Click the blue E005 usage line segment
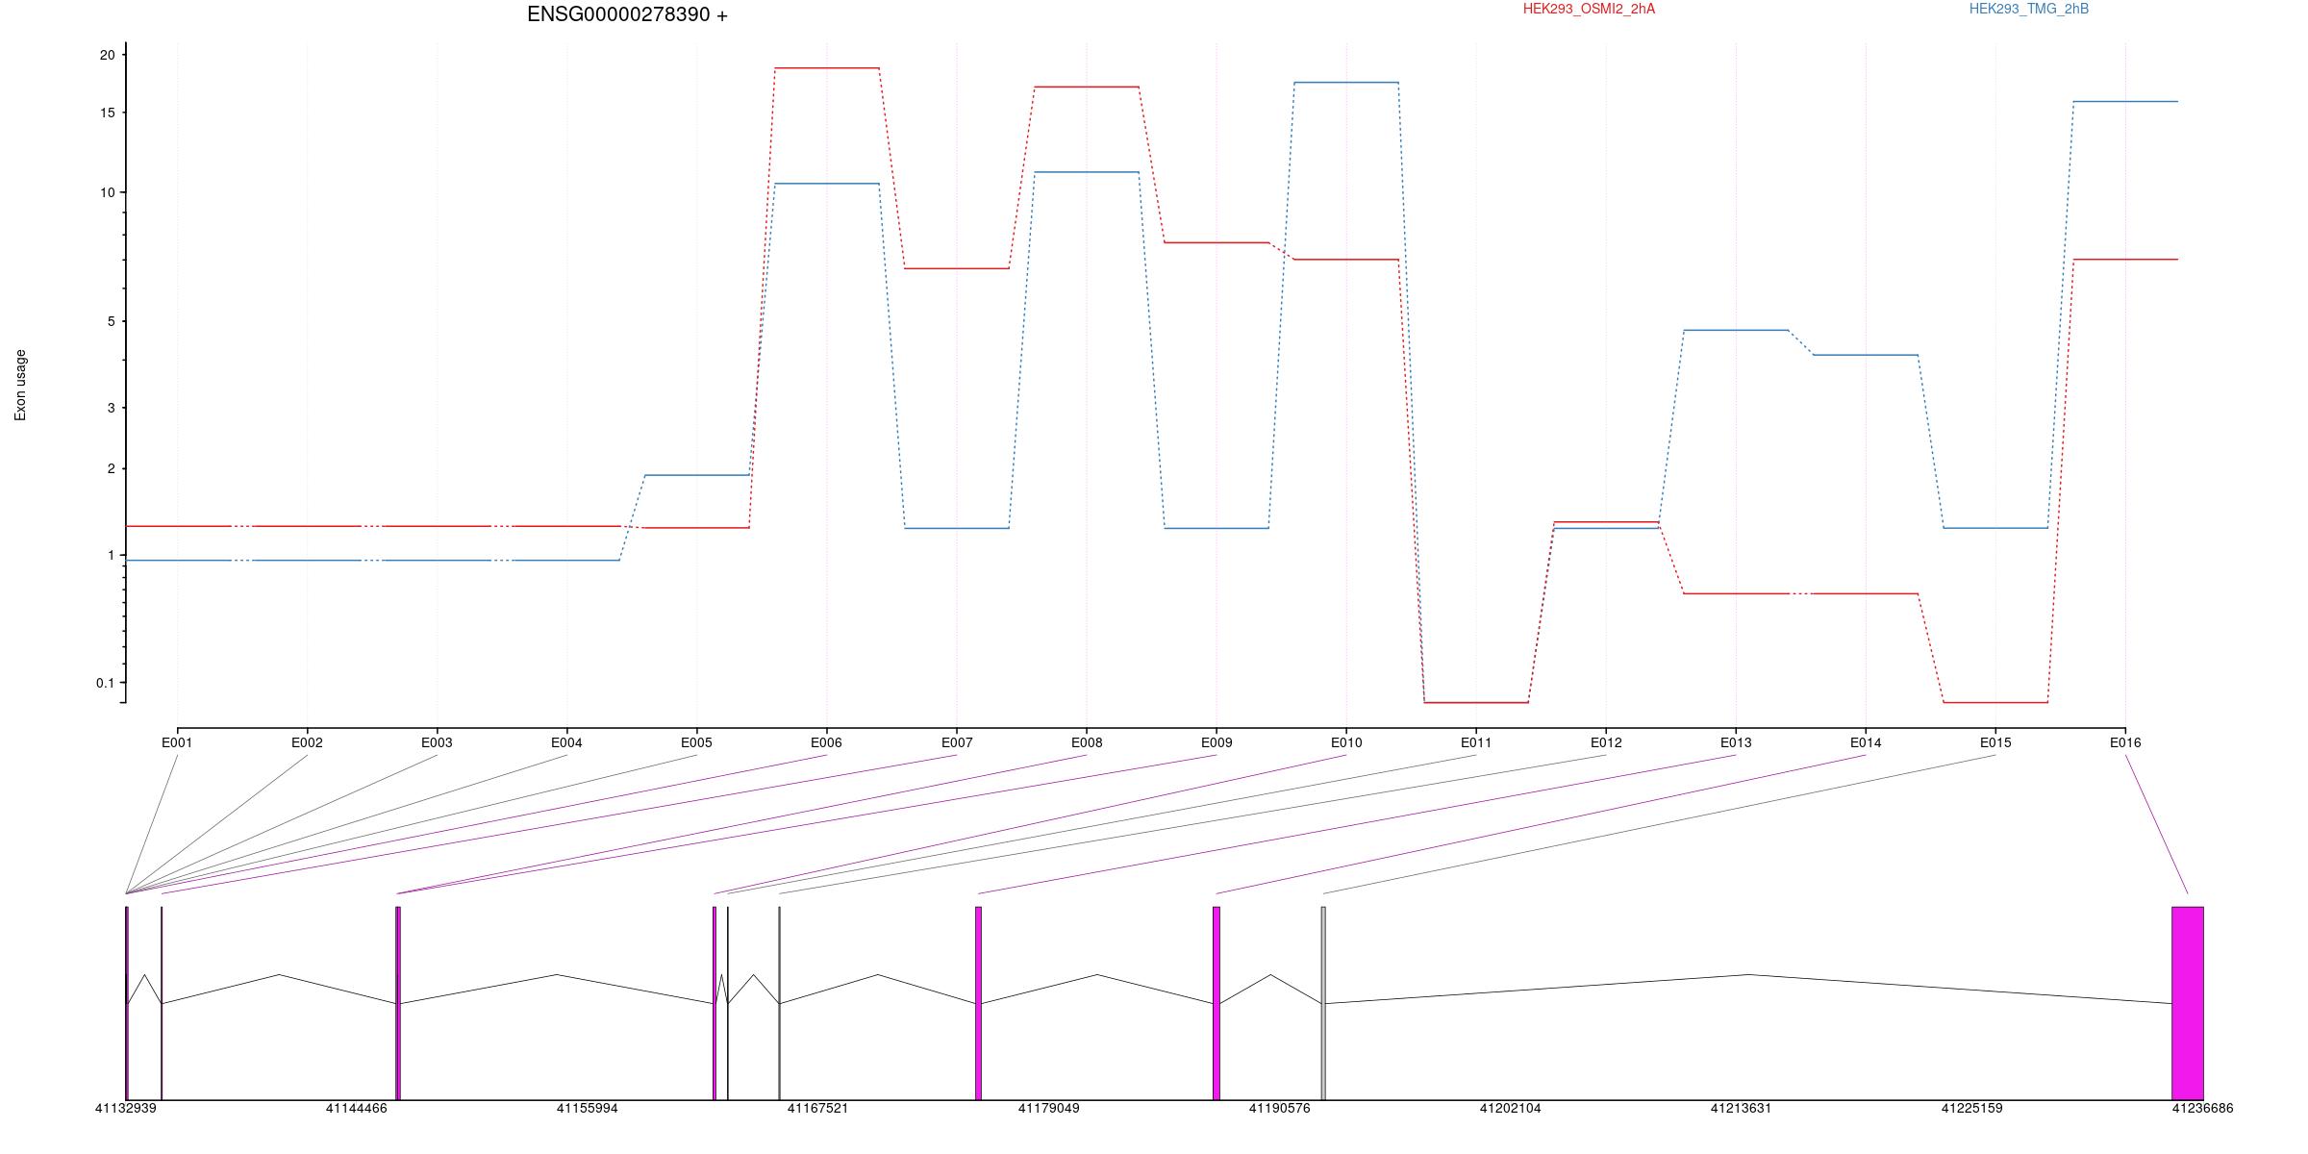2308x1154 pixels. point(697,475)
